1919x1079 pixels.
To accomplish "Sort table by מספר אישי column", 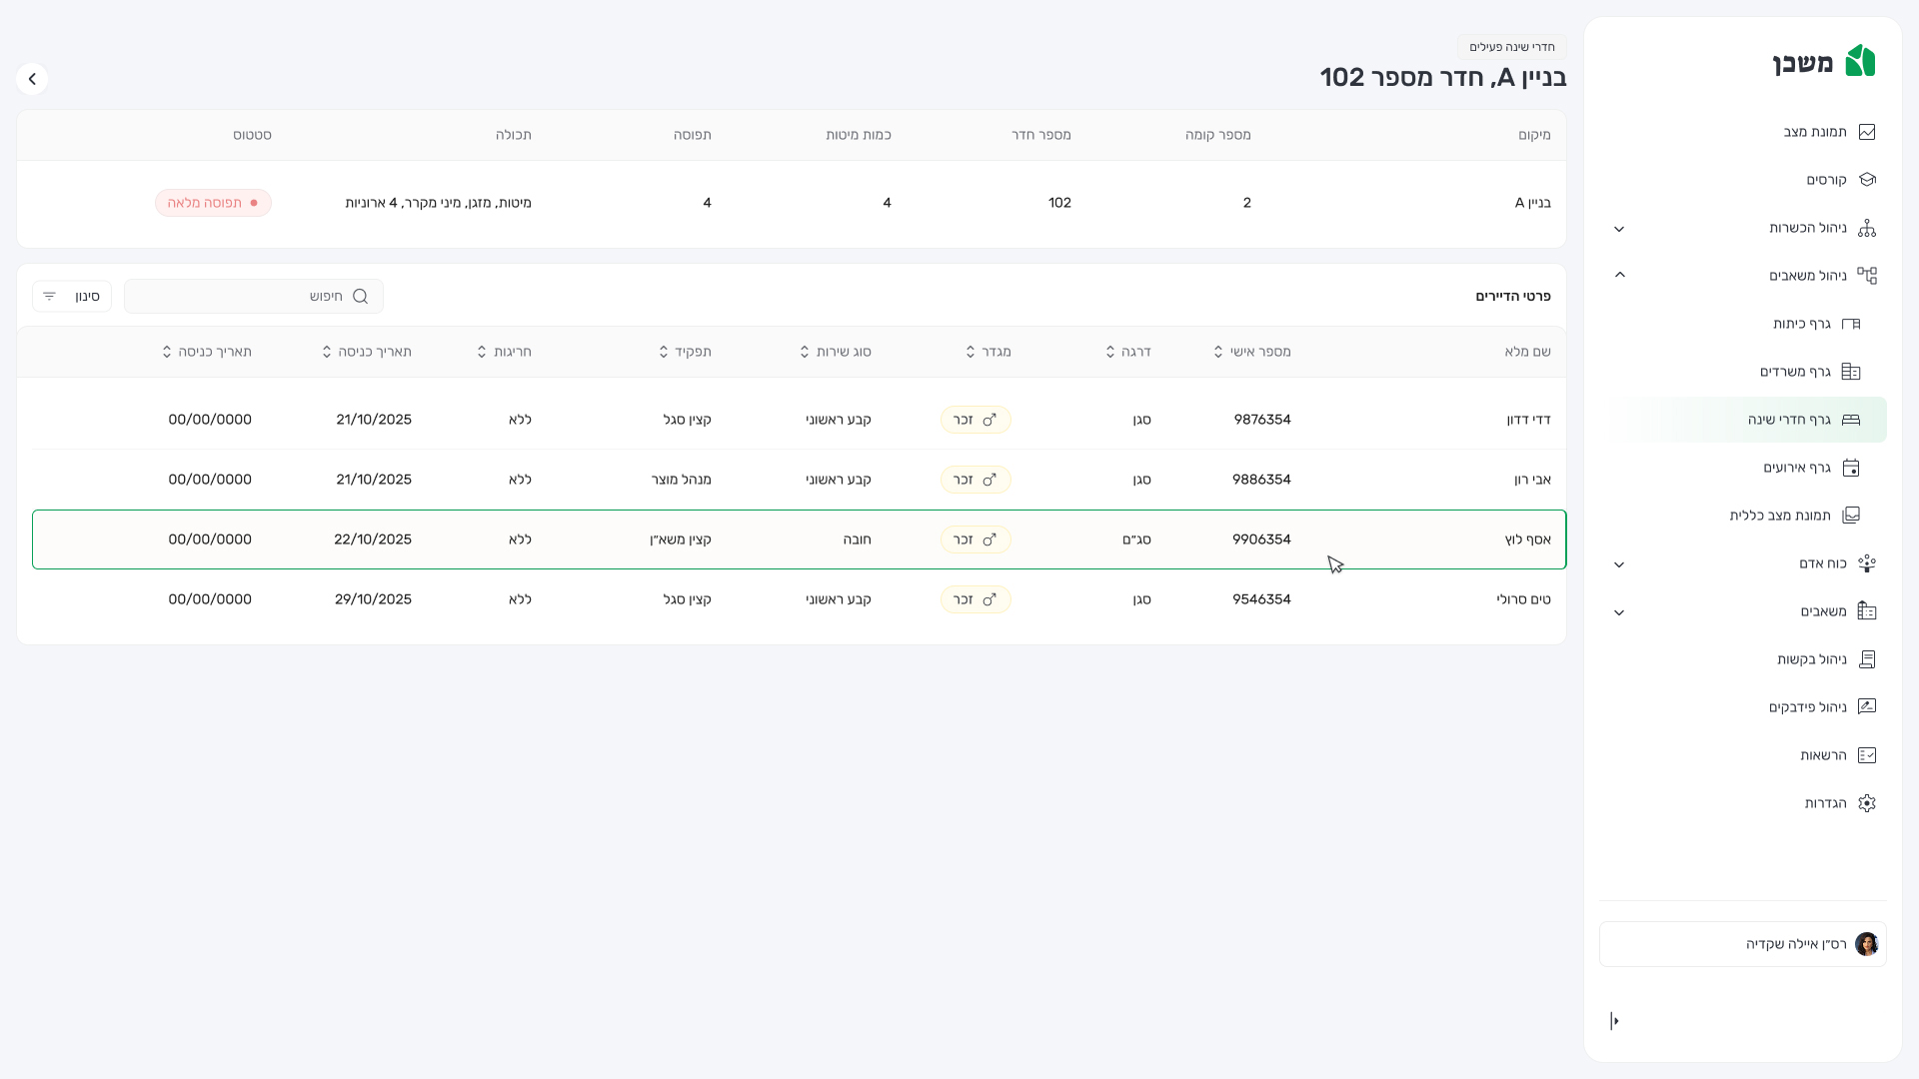I will point(1218,352).
